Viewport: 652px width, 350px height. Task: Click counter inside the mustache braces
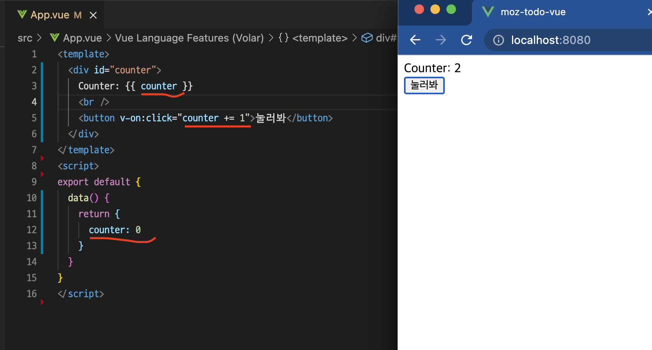pos(159,86)
